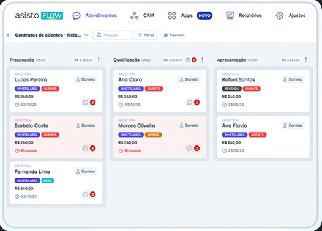Click the Atendimentos chat bubble icon
The width and height of the screenshot is (322, 231).
click(x=77, y=16)
